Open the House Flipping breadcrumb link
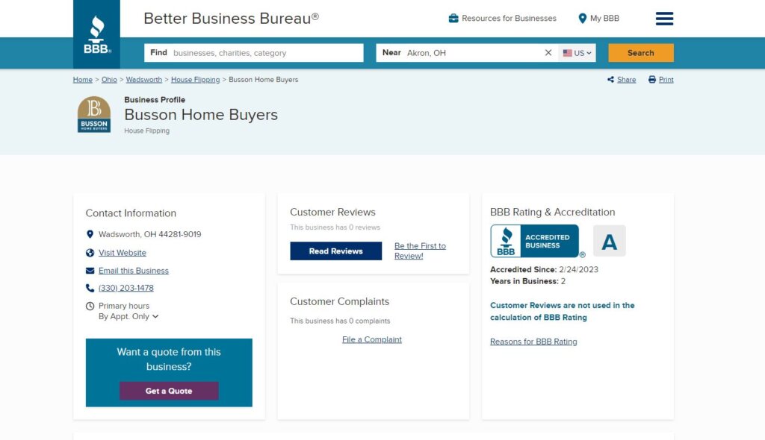 pyautogui.click(x=195, y=80)
